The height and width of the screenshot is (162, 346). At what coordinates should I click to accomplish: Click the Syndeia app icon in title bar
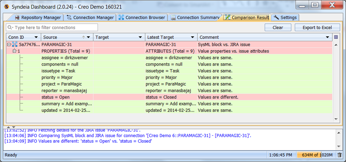(x=7, y=7)
